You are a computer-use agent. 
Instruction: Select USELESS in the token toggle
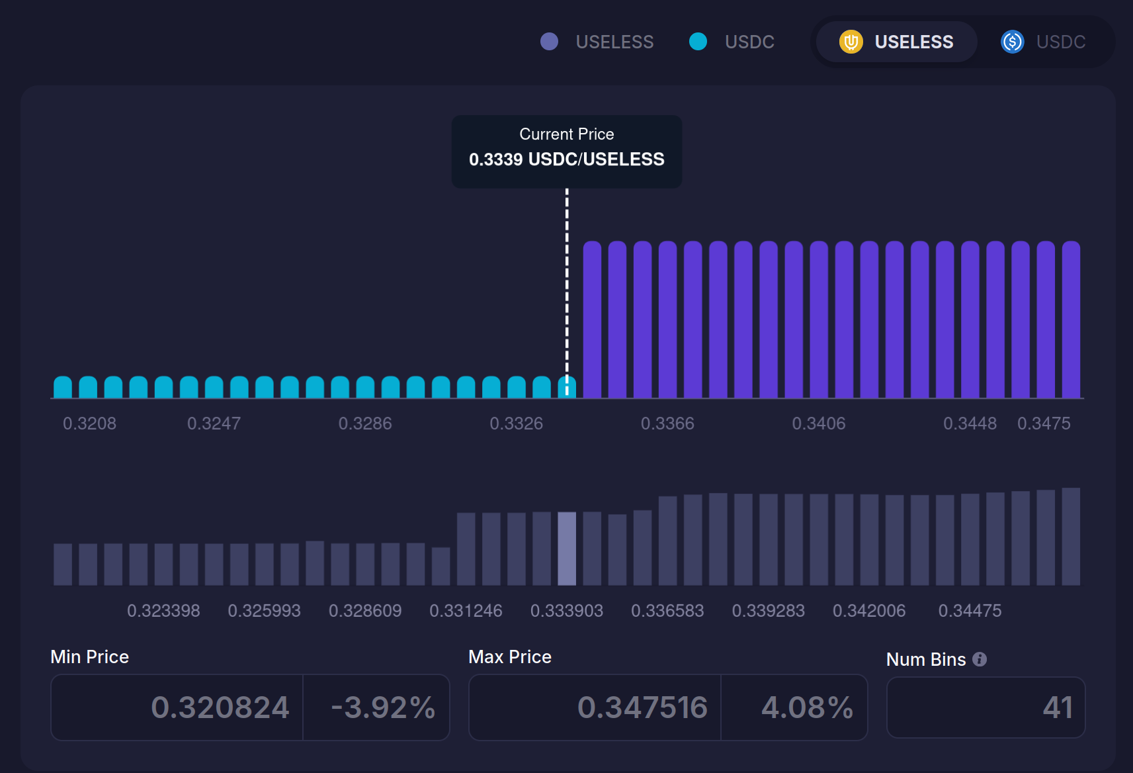coord(897,42)
